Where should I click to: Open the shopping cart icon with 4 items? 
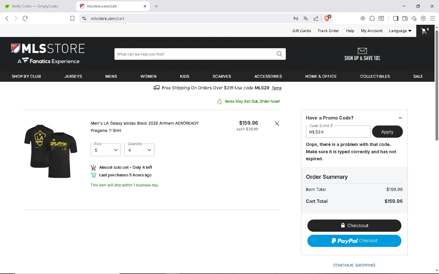tap(425, 31)
